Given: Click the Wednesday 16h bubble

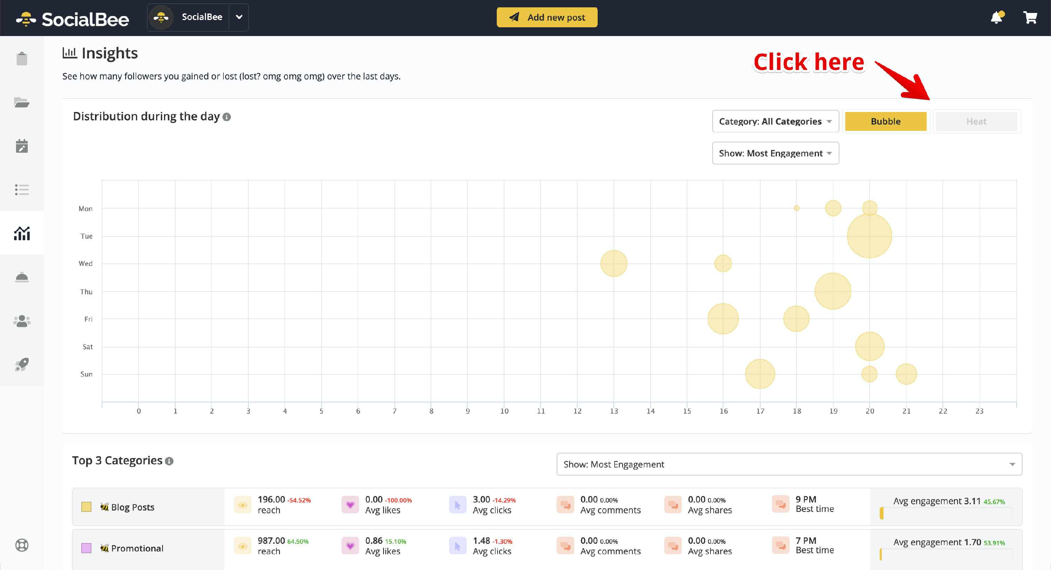Looking at the screenshot, I should tap(723, 263).
